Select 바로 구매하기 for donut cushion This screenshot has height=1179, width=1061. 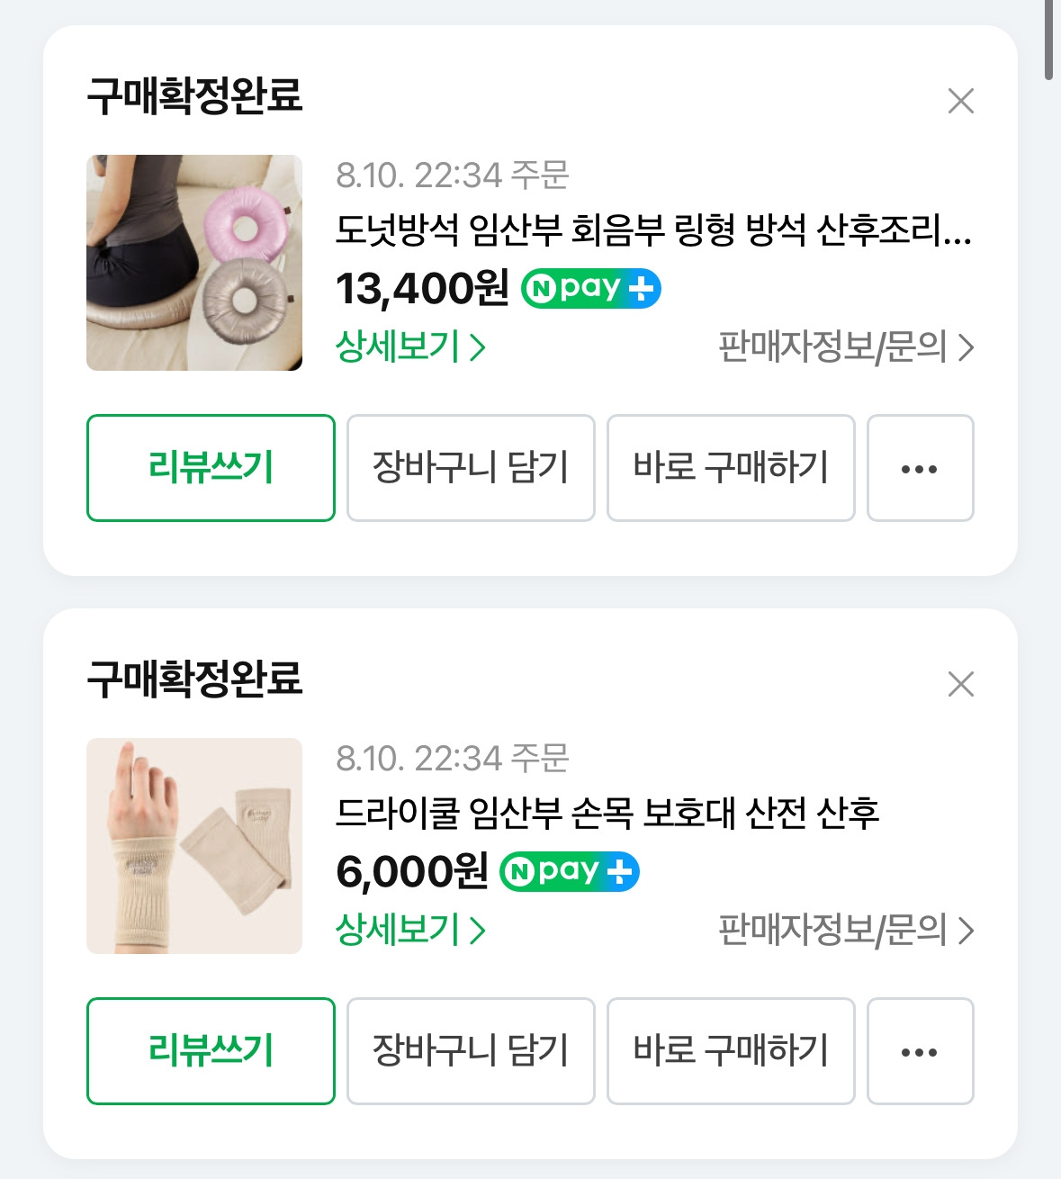tap(731, 468)
